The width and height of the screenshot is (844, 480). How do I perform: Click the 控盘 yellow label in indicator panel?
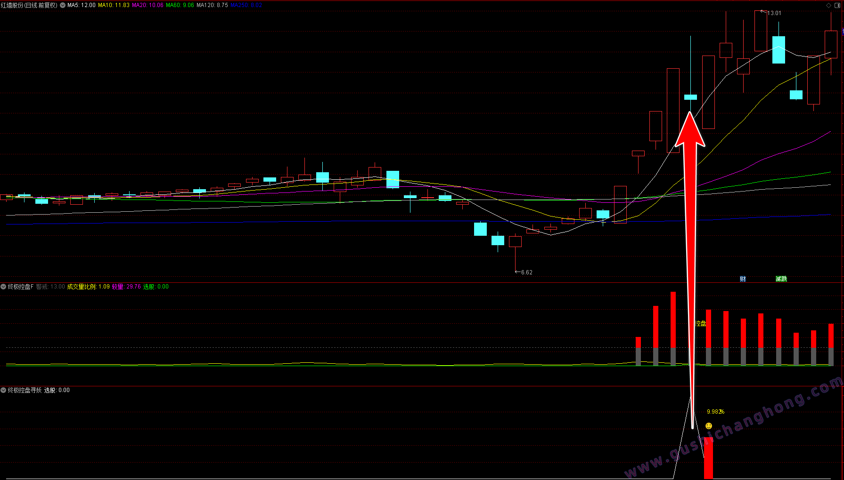pyautogui.click(x=701, y=324)
